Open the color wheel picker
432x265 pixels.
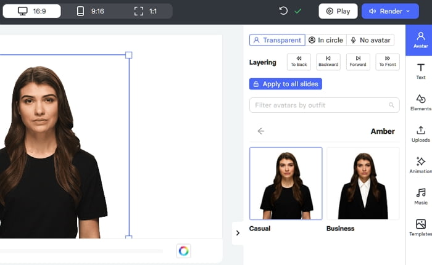[x=183, y=251]
